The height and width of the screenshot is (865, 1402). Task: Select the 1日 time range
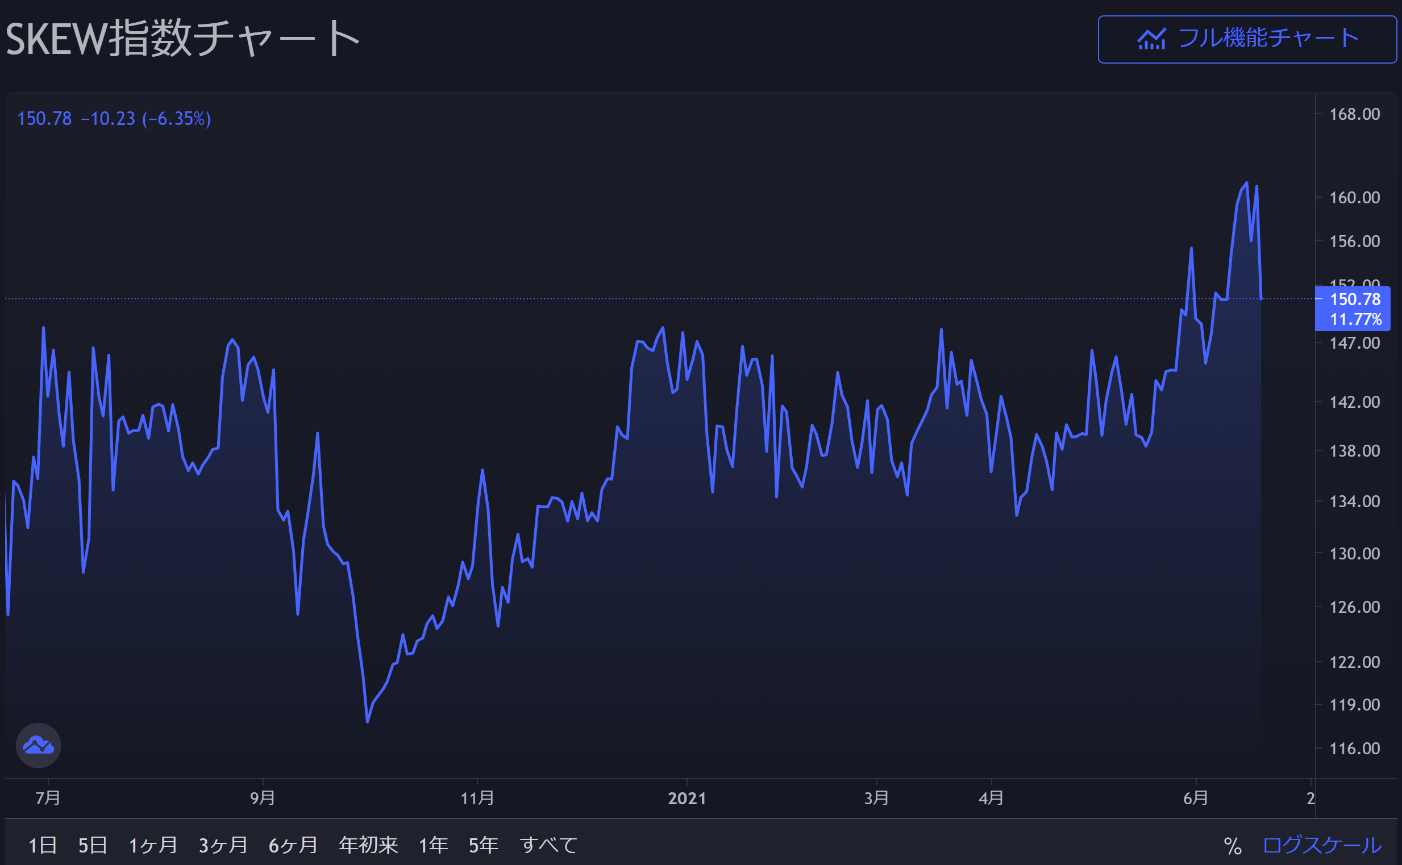tap(43, 845)
